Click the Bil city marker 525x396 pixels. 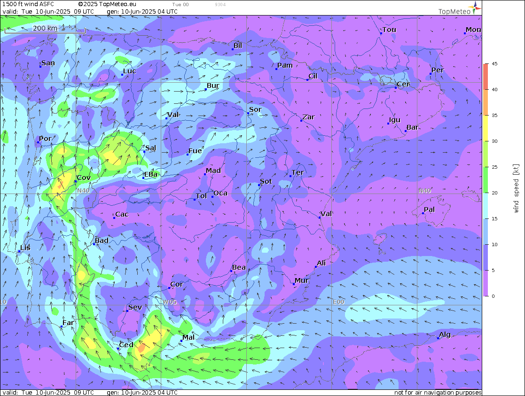click(x=233, y=49)
